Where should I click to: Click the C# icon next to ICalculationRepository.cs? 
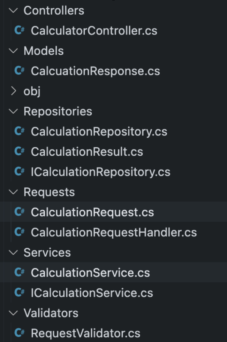point(19,171)
